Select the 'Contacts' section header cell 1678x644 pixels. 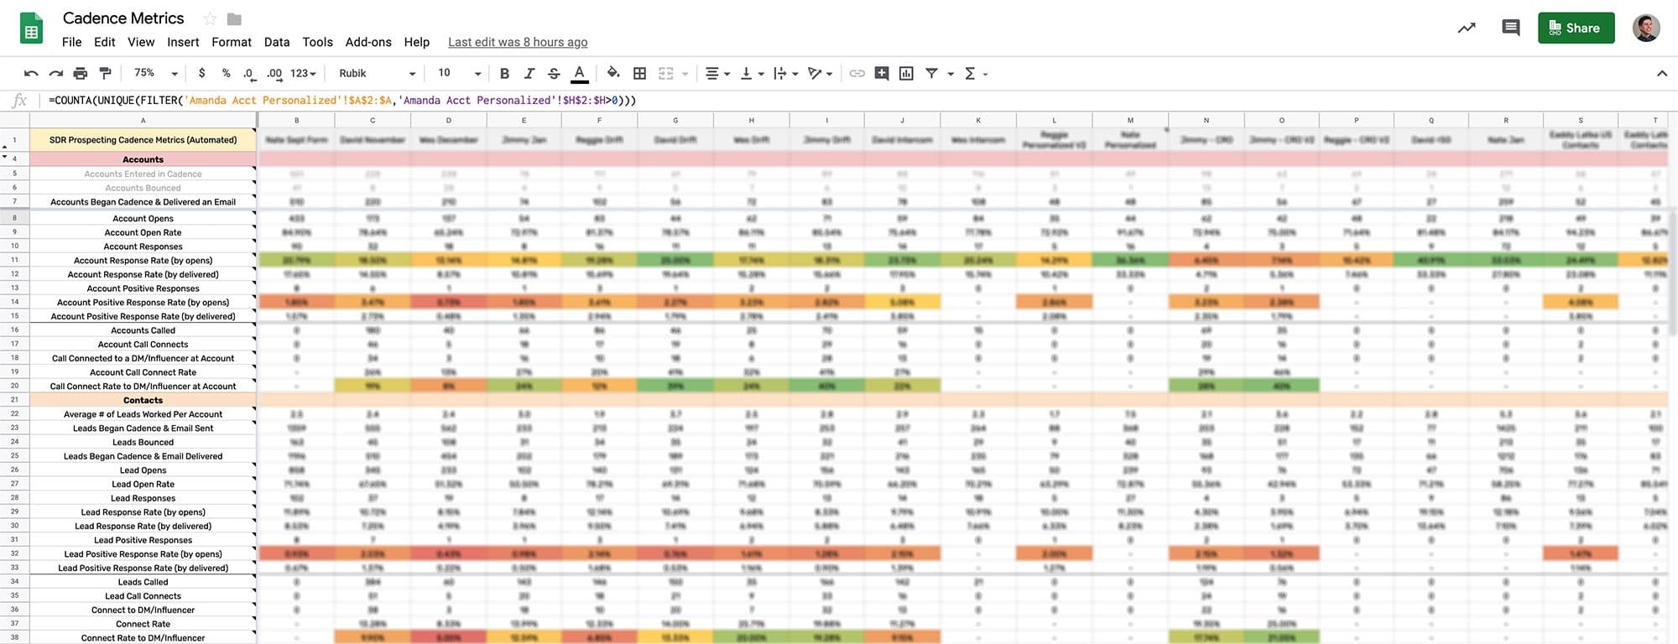click(143, 400)
